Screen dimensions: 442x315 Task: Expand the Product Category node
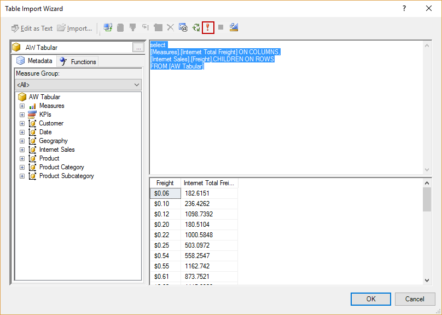point(22,167)
